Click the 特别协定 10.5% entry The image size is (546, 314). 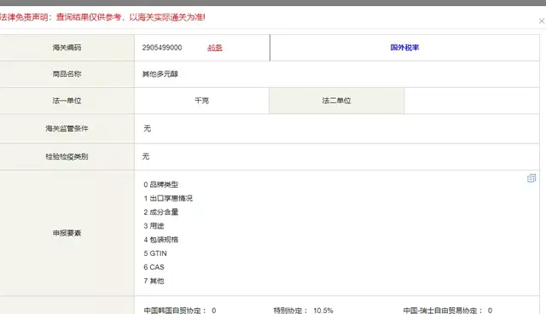[x=304, y=311]
